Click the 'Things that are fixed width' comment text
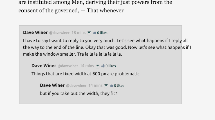Screen dimensions: 215x120 click(x=86, y=74)
